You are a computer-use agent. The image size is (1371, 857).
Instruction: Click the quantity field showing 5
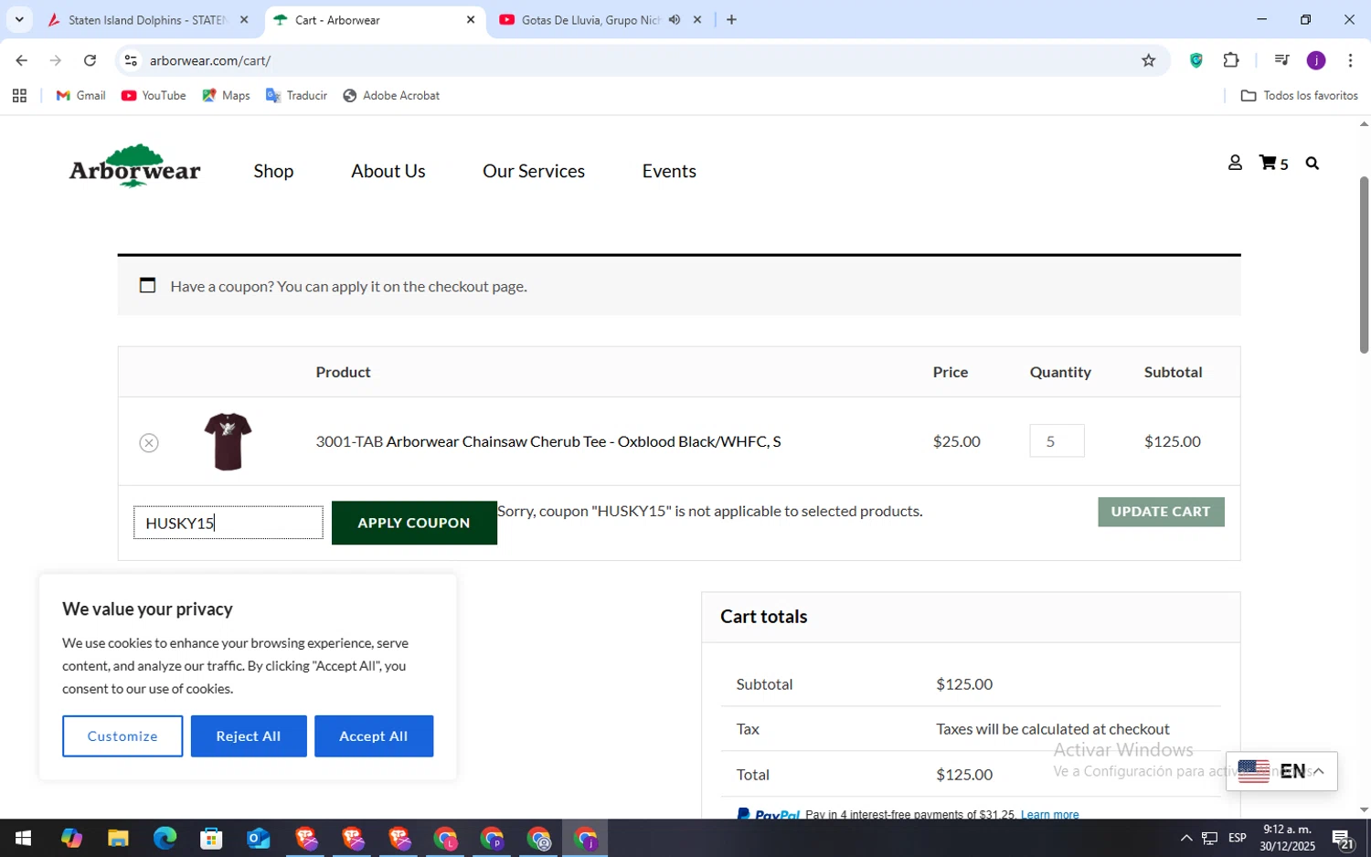tap(1057, 441)
